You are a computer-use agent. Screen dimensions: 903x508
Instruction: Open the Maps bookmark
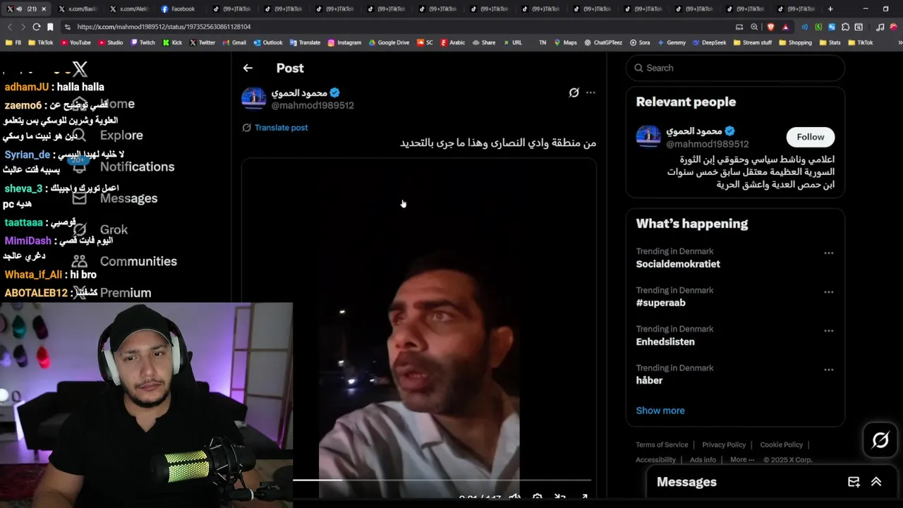[x=565, y=42]
